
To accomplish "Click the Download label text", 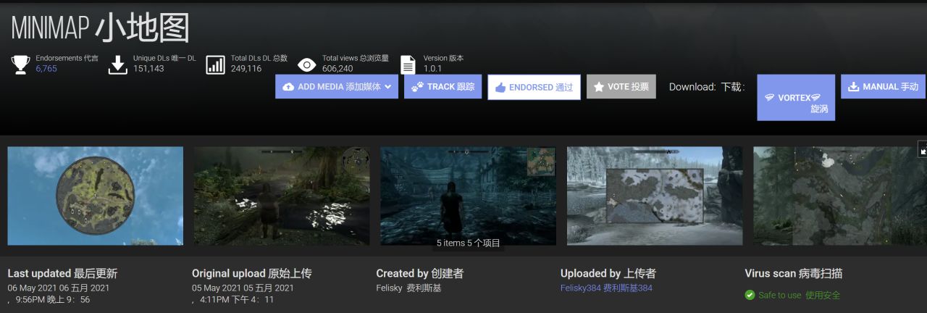I will coord(706,87).
